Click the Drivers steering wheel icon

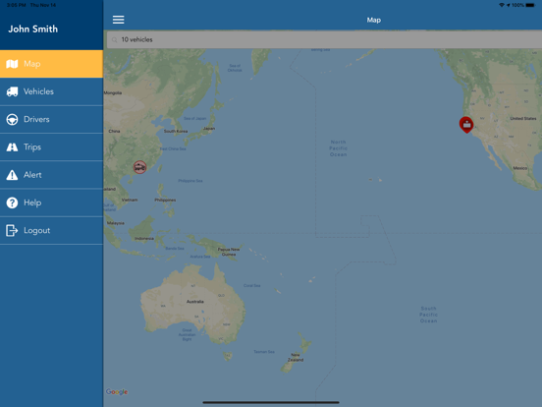click(12, 119)
